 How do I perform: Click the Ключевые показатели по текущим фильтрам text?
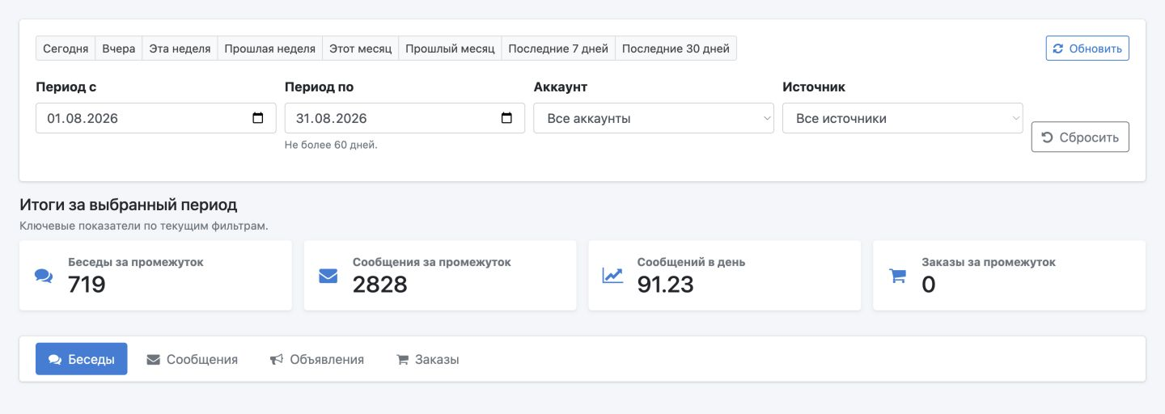point(144,226)
